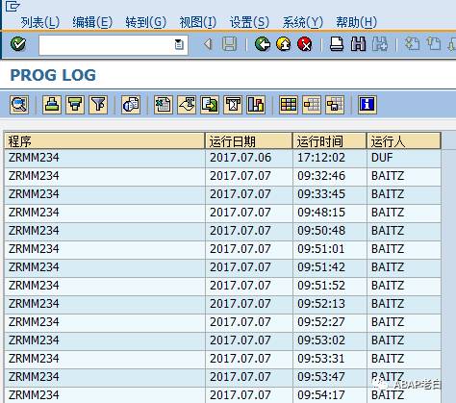Select BAITZ in the 09:32:46 row

pyautogui.click(x=404, y=176)
